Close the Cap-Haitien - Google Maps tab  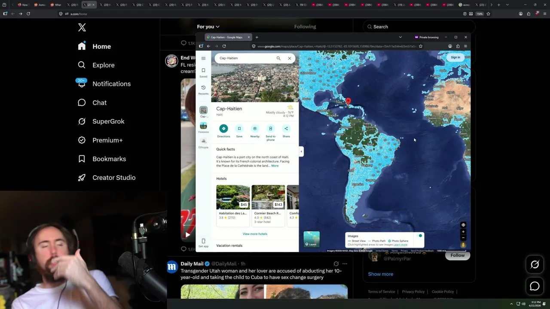pos(248,37)
